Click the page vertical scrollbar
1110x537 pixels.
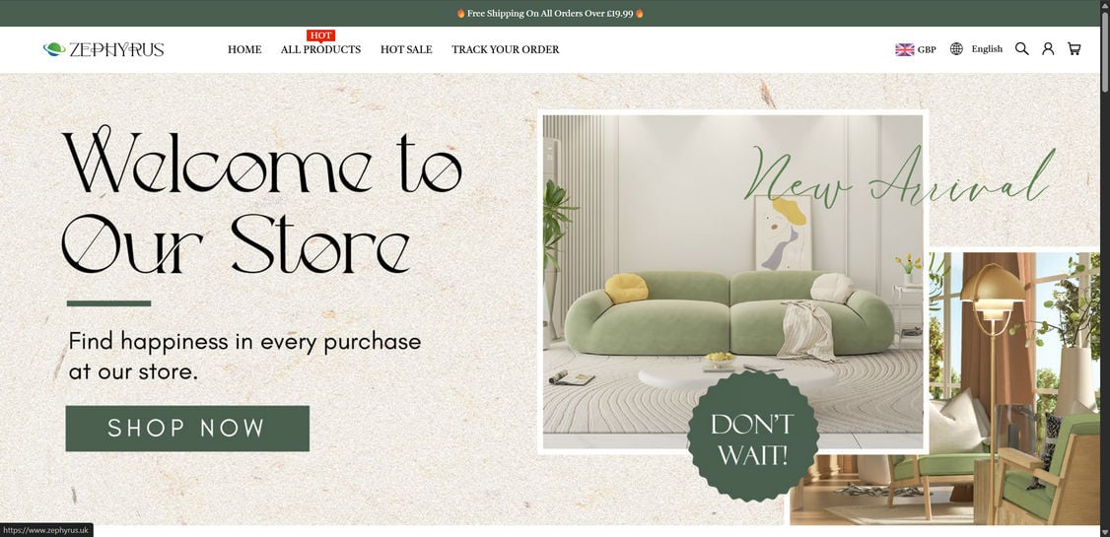pyautogui.click(x=1105, y=269)
